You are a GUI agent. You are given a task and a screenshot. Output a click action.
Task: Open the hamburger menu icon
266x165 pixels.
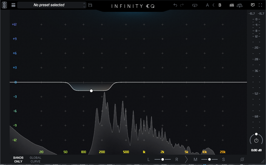13,5
